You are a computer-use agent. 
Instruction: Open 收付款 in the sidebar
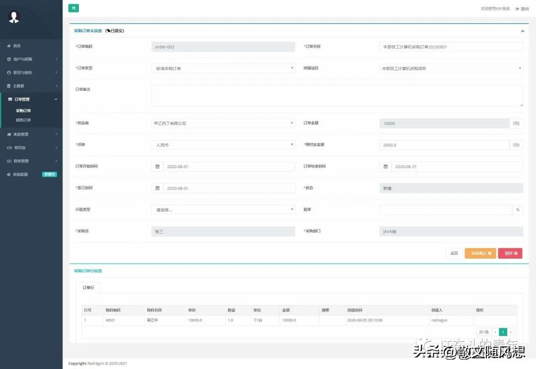(x=21, y=147)
